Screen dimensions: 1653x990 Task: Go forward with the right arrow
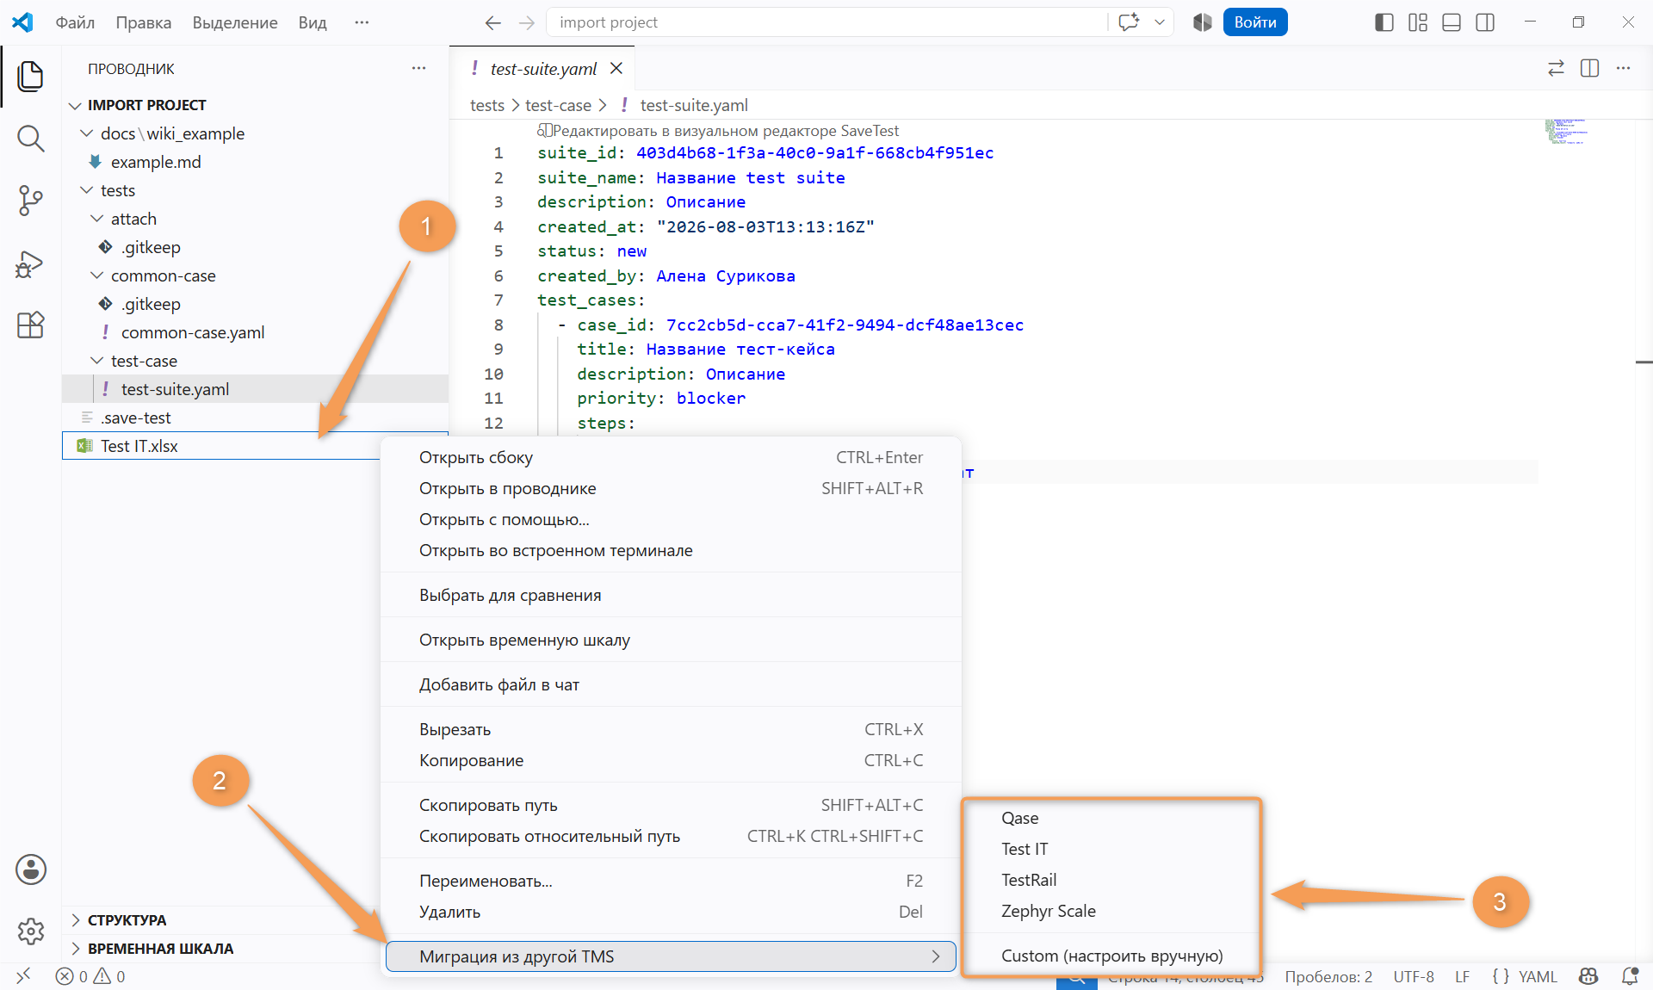click(527, 22)
